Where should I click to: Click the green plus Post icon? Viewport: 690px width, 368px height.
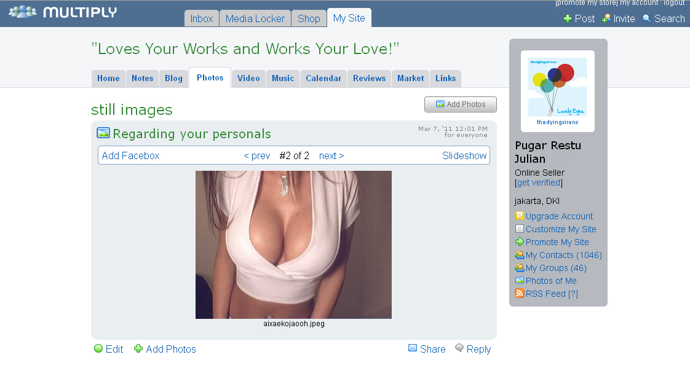pyautogui.click(x=568, y=18)
